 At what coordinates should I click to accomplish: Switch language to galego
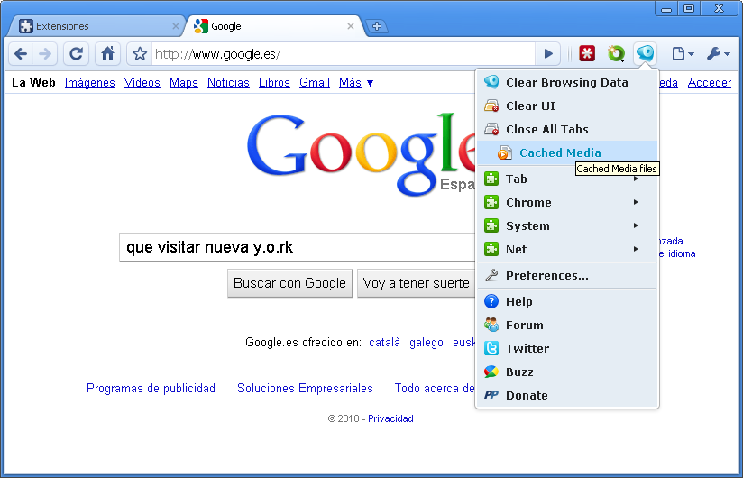coord(426,342)
